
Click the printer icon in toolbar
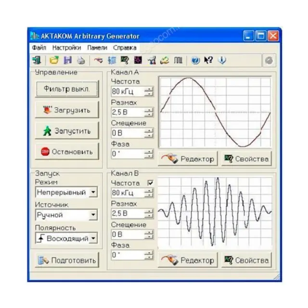pos(81,60)
